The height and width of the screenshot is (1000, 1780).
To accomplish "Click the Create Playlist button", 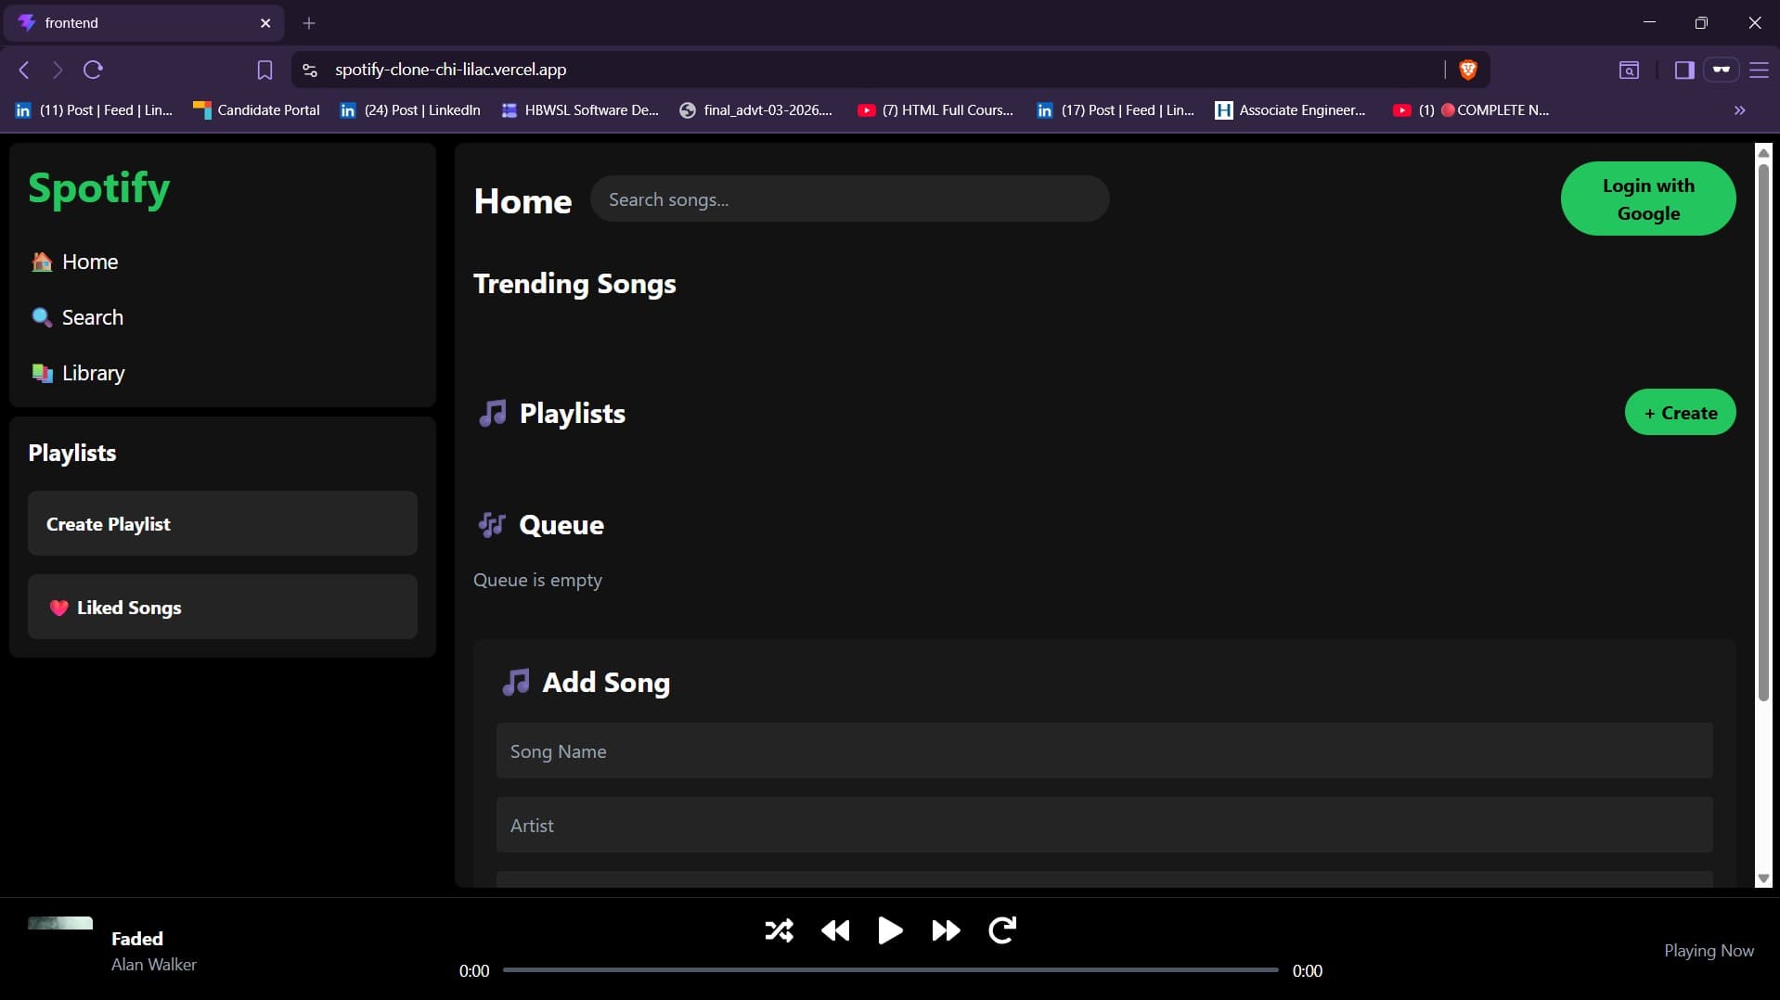I will (223, 523).
